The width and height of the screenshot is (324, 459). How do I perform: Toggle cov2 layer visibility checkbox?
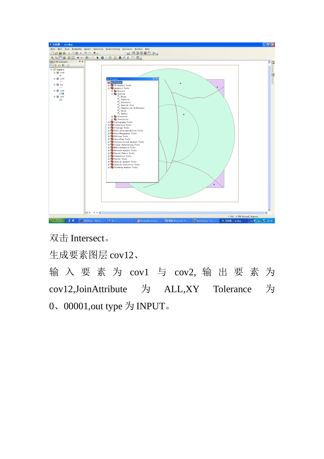coord(58,91)
